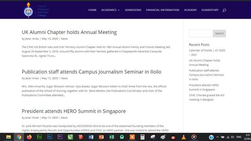
Task: Open VLC media player from the taskbar
Action: pyautogui.click(x=184, y=137)
